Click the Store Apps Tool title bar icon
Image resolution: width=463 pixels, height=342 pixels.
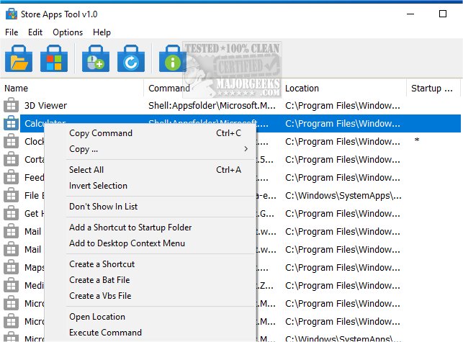tap(12, 14)
